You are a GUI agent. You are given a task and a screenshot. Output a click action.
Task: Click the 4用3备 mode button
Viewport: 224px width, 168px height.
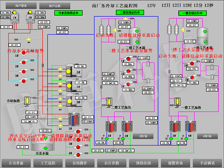pos(207,136)
